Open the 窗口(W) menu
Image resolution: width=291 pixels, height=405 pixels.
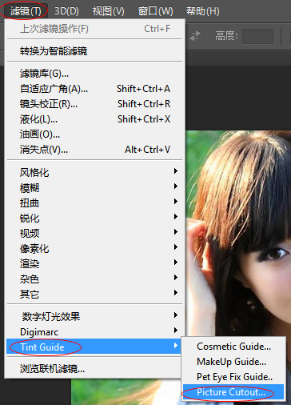156,11
